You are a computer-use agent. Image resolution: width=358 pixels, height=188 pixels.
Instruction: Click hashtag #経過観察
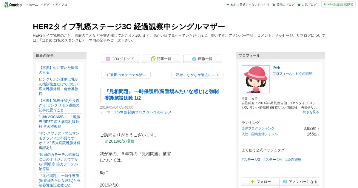coord(294,160)
